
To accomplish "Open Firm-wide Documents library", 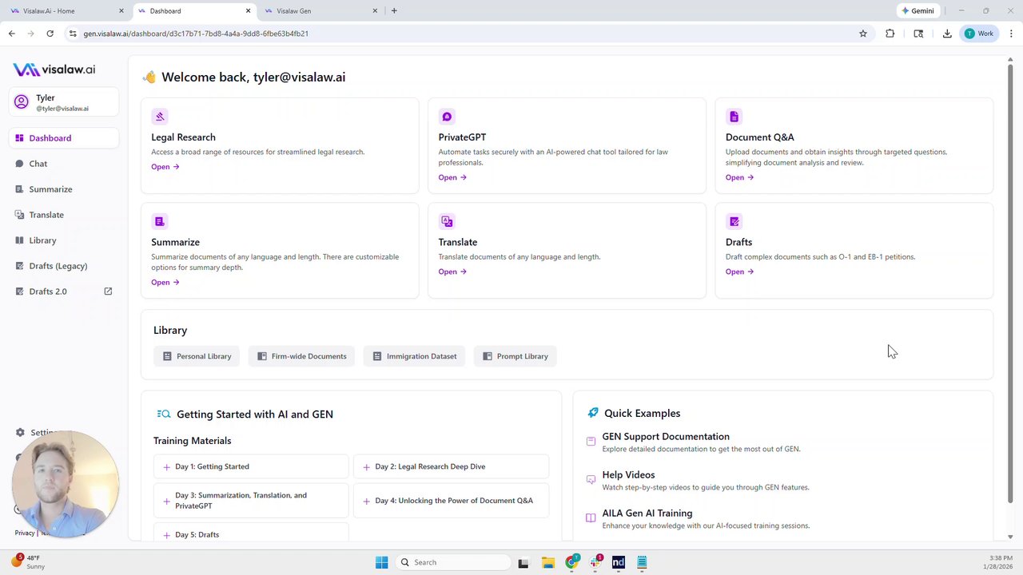I will pos(302,356).
